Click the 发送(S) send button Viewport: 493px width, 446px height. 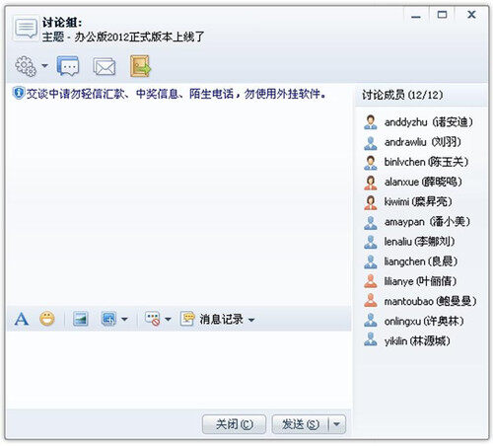click(301, 424)
